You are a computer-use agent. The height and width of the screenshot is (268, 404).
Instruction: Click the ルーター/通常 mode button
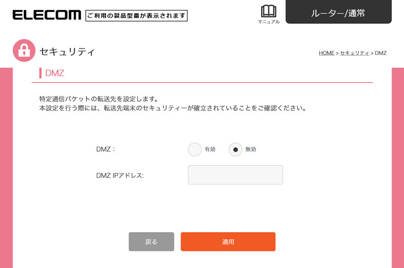[338, 13]
